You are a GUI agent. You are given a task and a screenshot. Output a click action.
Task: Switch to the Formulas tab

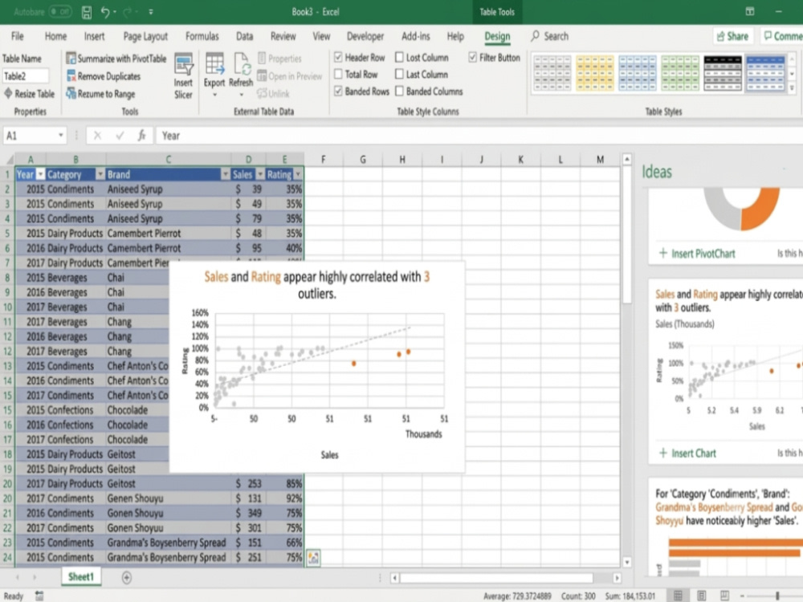[202, 36]
